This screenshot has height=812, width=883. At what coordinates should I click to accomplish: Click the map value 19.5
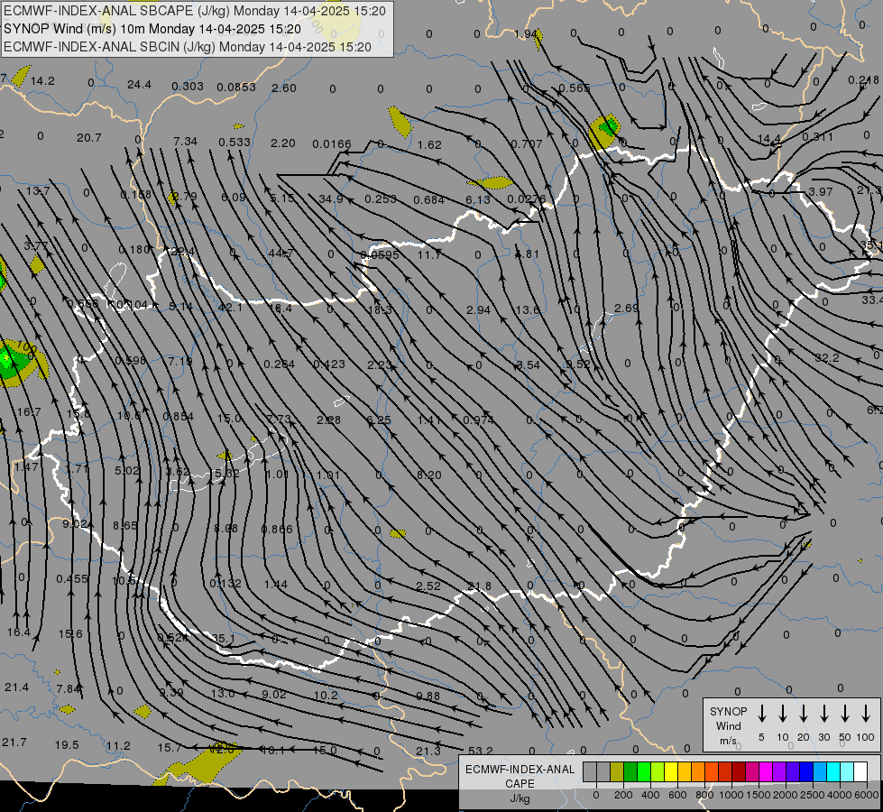(x=67, y=745)
